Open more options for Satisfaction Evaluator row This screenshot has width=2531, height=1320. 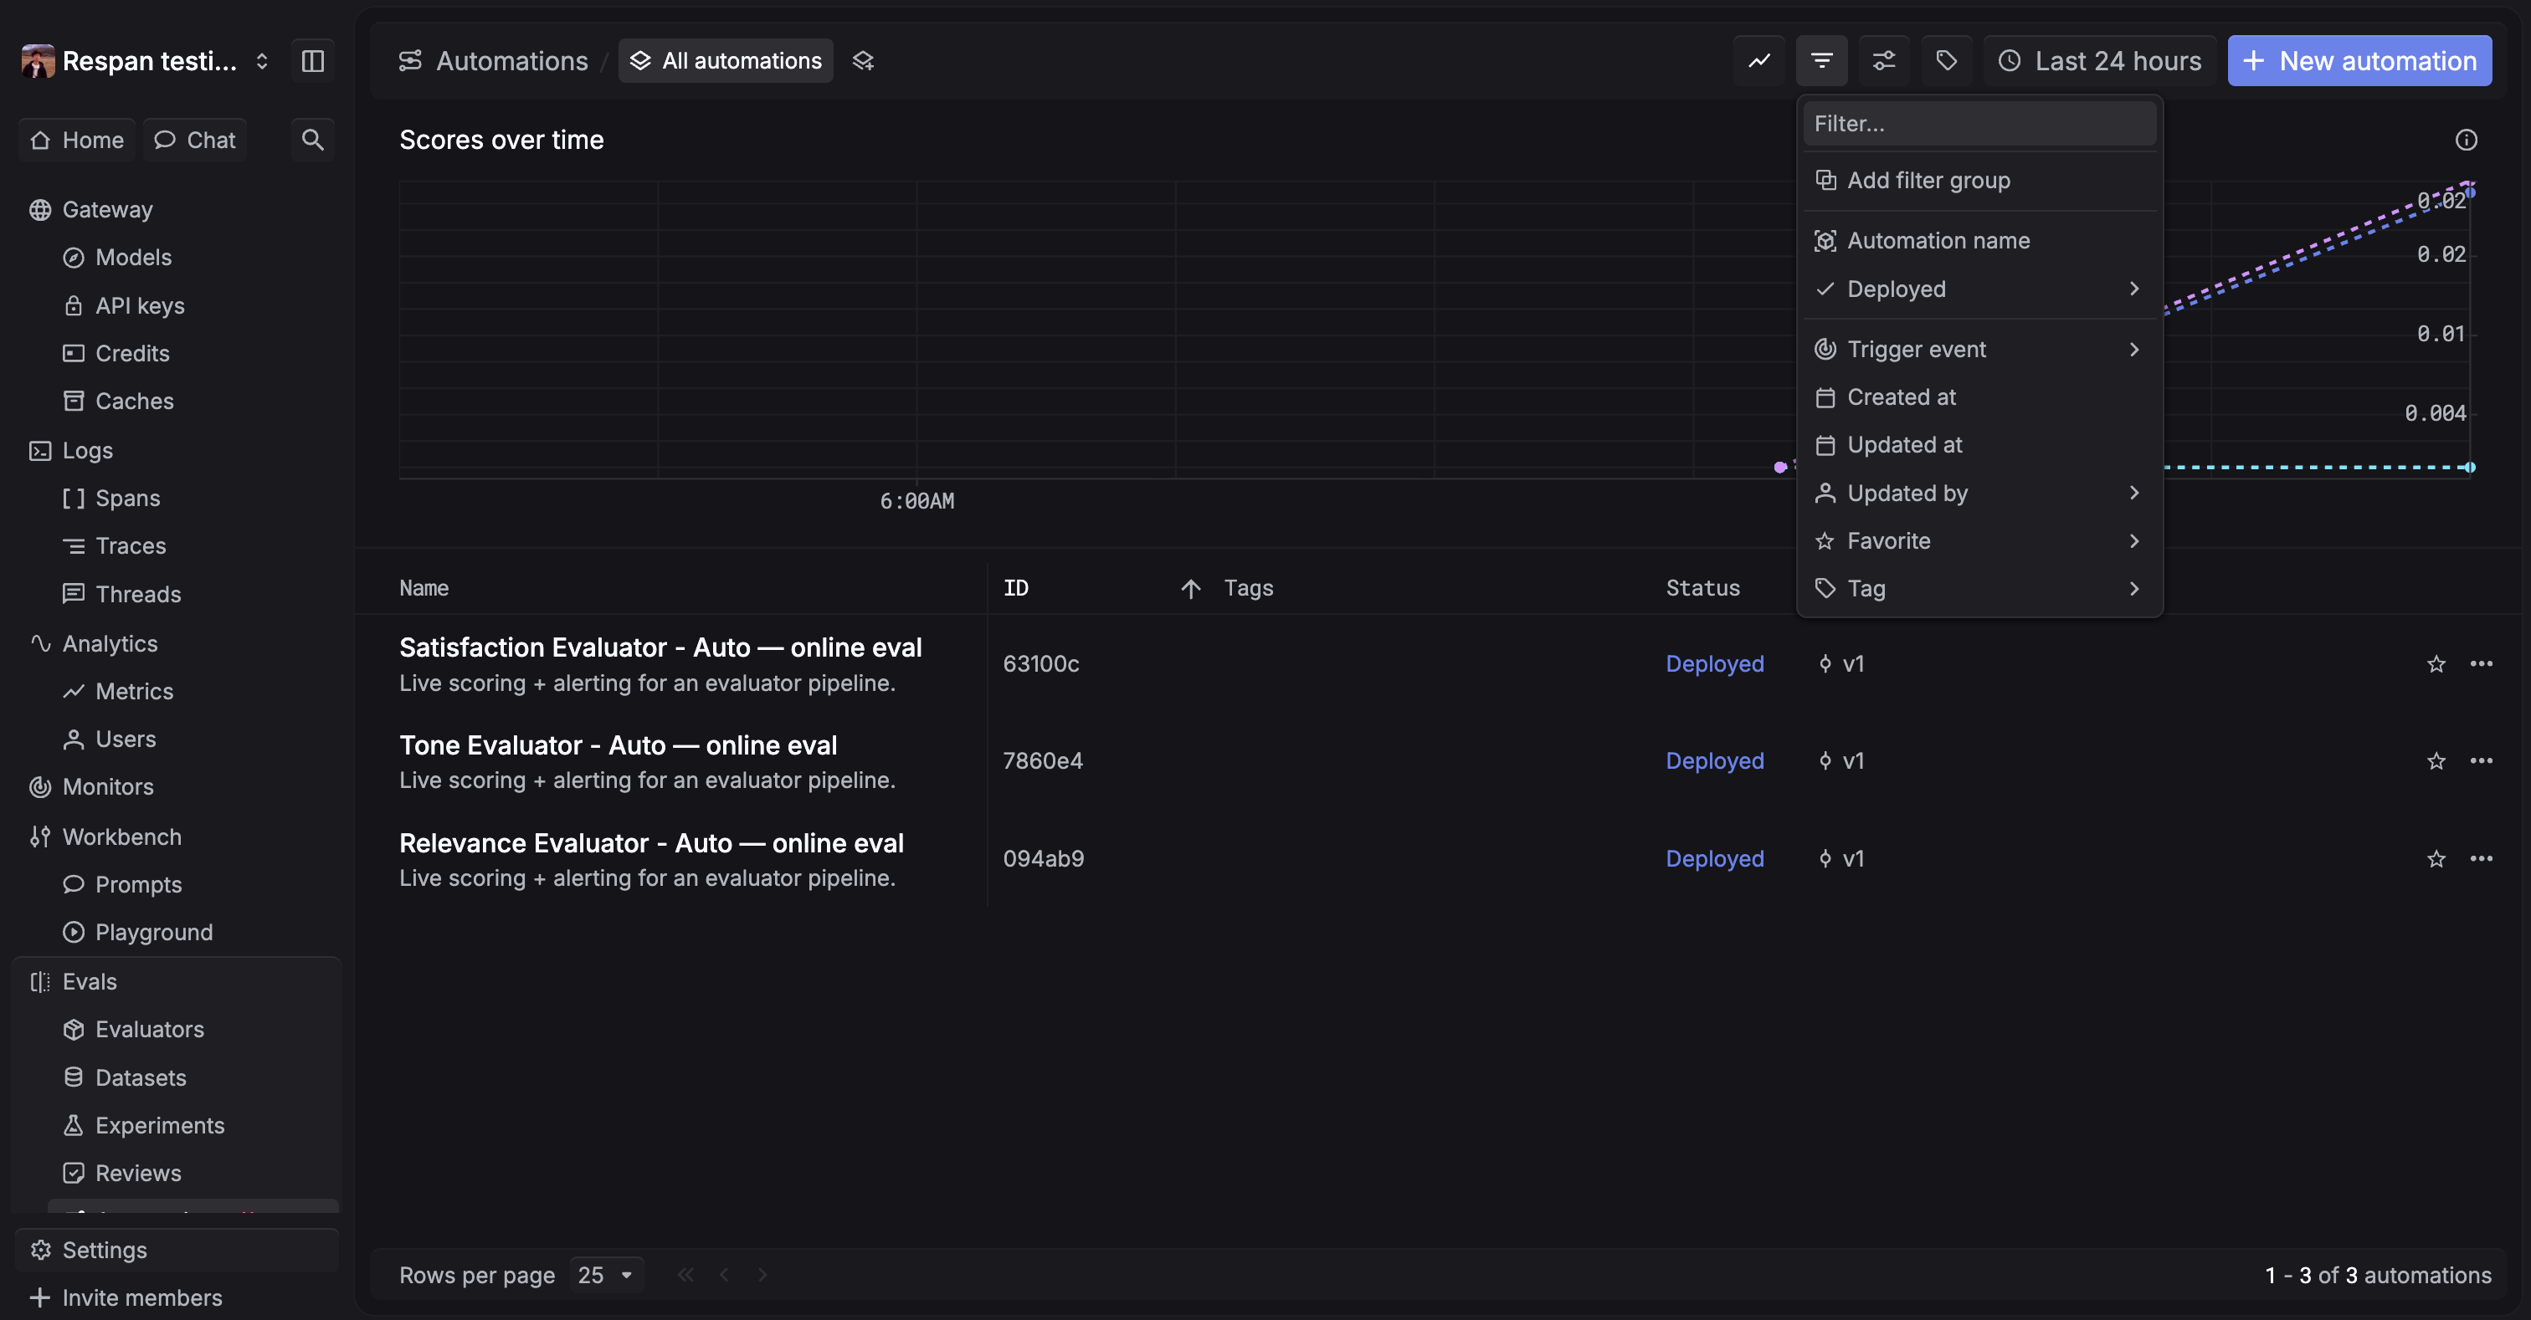coord(2481,664)
